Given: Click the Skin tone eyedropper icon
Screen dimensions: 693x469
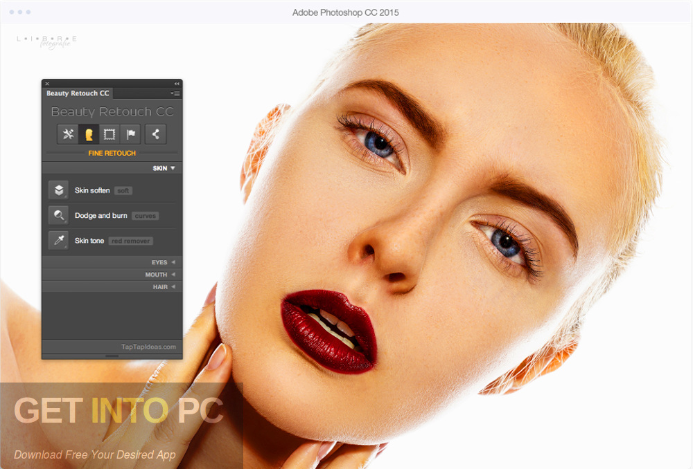Looking at the screenshot, I should coord(58,241).
